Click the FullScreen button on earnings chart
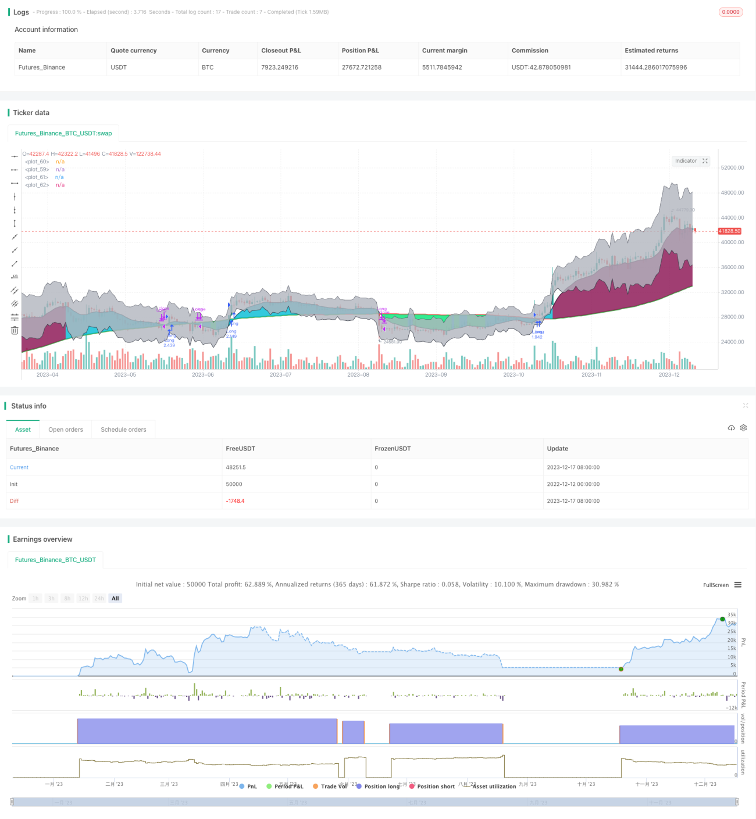756x819 pixels. tap(716, 585)
